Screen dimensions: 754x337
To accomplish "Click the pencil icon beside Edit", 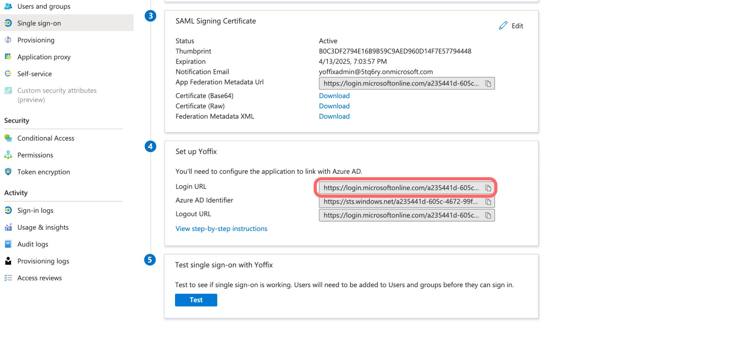I will pos(503,26).
